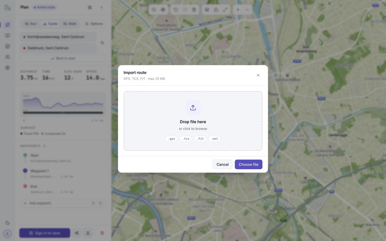
Task: Click the Back to start button
Action: [63, 58]
